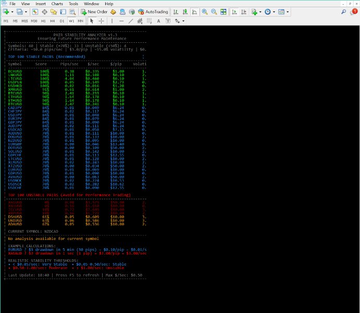Open the Indicators list icon
This screenshot has height=313, width=360.
coord(254,11)
